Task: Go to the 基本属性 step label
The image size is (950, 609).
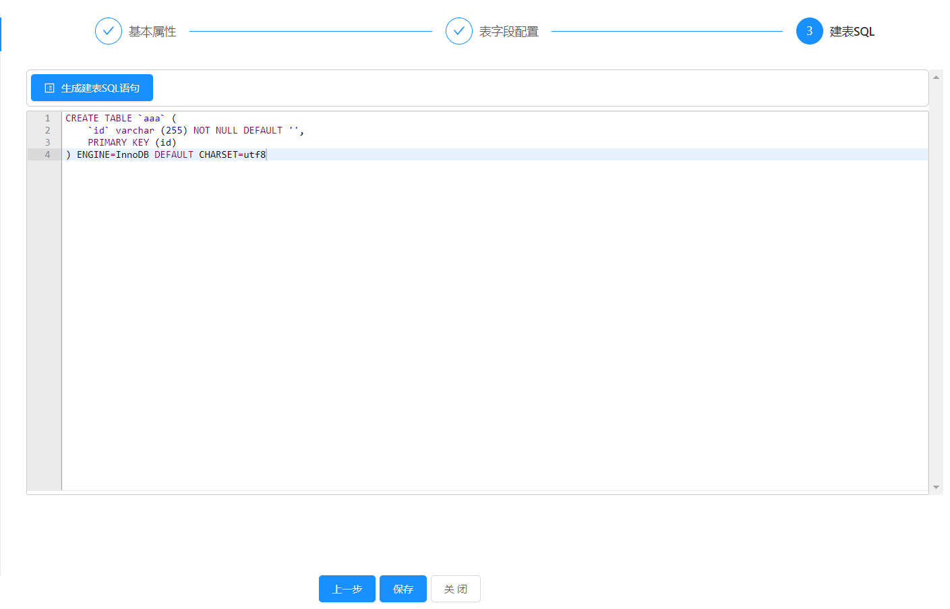Action: pos(152,32)
